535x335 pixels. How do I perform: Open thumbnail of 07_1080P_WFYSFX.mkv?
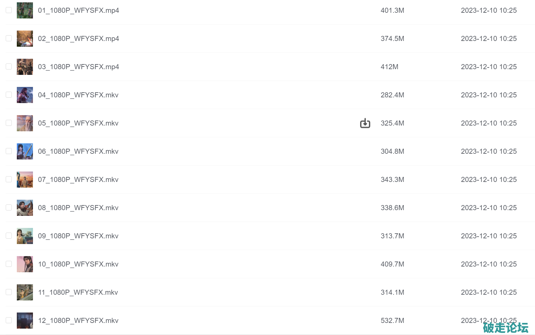coord(25,180)
